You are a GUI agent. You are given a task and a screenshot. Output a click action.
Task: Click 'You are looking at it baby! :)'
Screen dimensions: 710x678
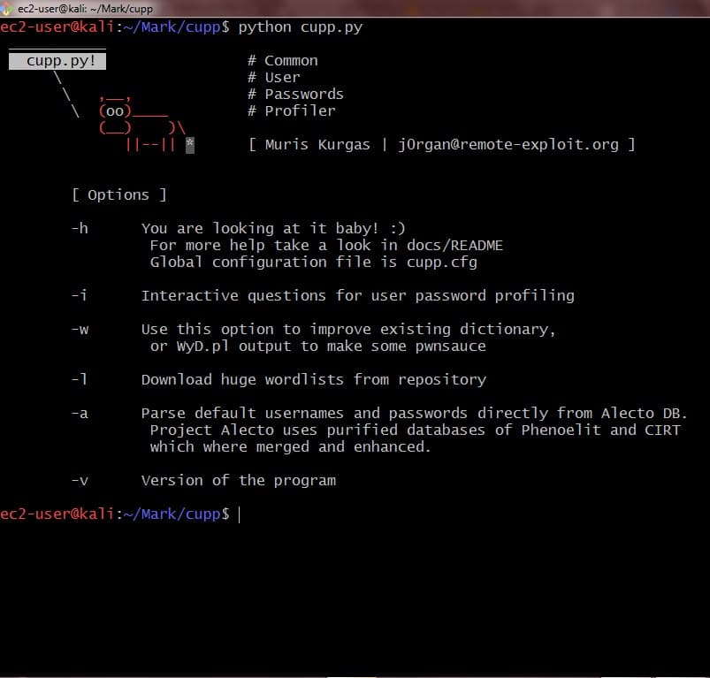point(273,228)
